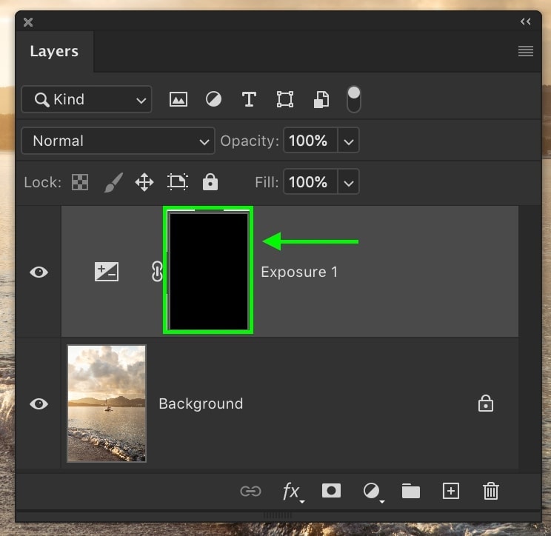Prevent auto-nesting into artboards lock
Viewport: 551px width, 536px height.
click(x=178, y=182)
